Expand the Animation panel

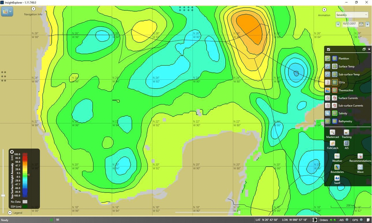tap(324, 10)
